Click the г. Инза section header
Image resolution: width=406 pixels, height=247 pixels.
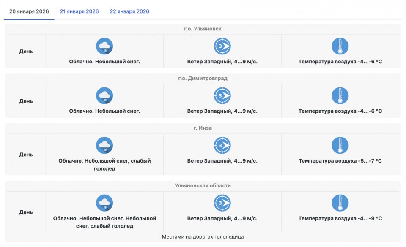click(203, 128)
